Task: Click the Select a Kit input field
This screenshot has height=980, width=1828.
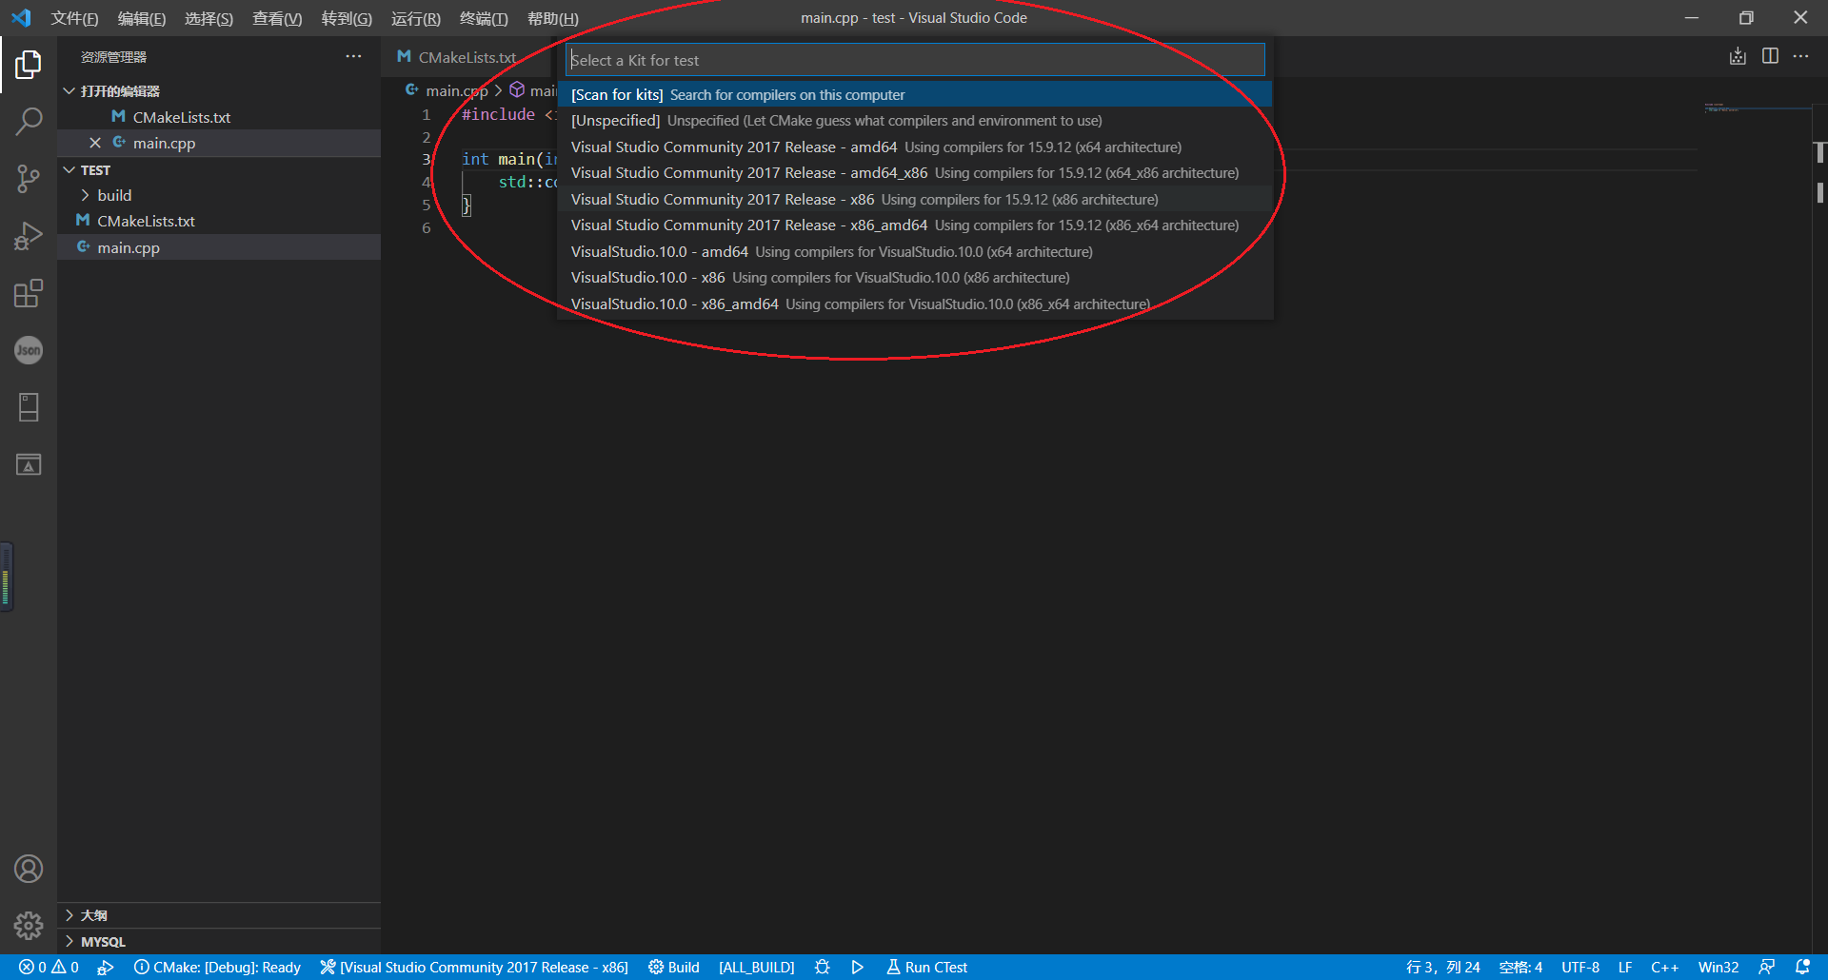Action: pyautogui.click(x=914, y=59)
